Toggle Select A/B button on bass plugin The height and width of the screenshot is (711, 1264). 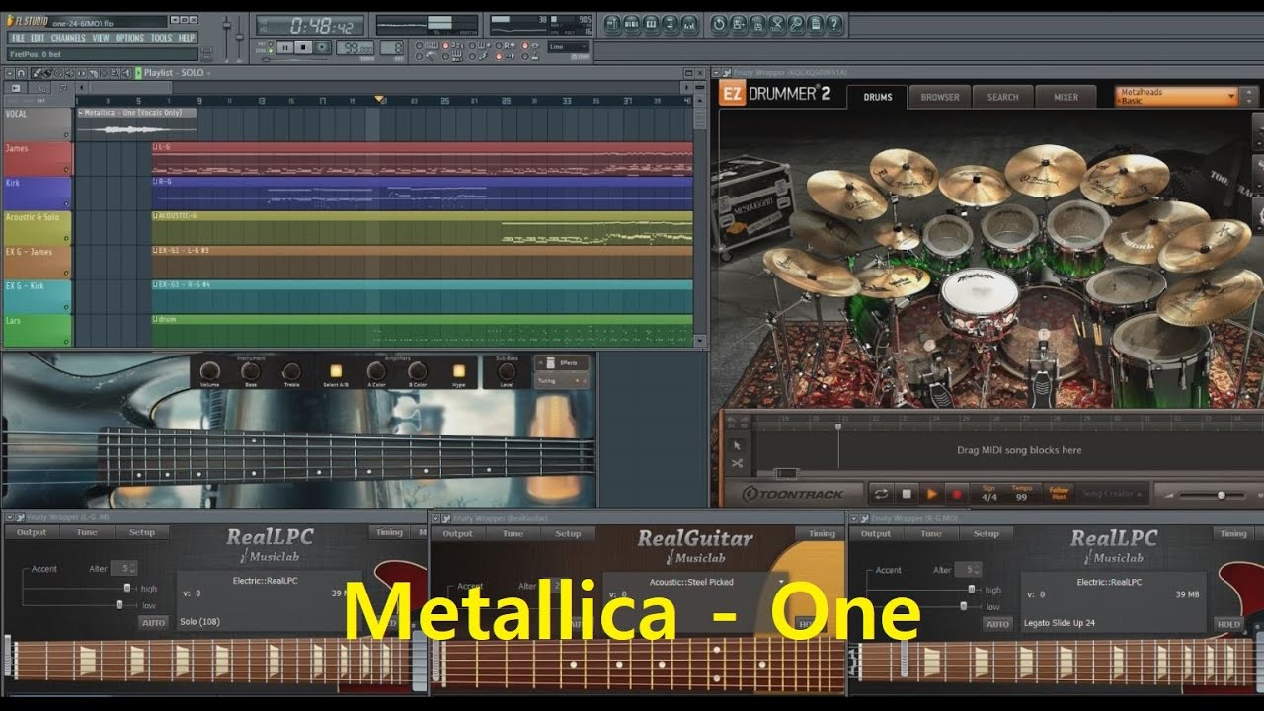(335, 371)
